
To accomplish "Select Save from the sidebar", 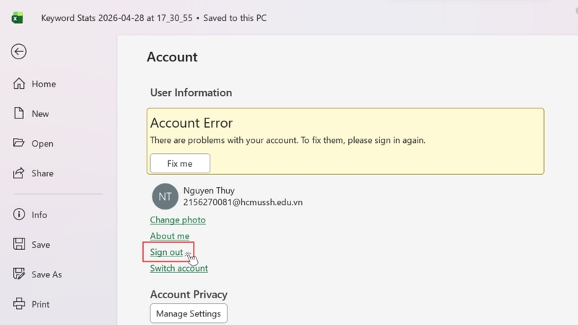I will click(x=40, y=245).
